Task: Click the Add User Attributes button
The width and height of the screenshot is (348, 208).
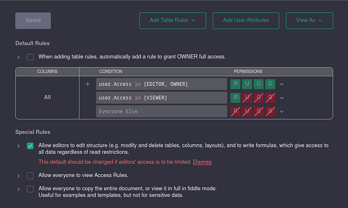Action: coord(246,20)
